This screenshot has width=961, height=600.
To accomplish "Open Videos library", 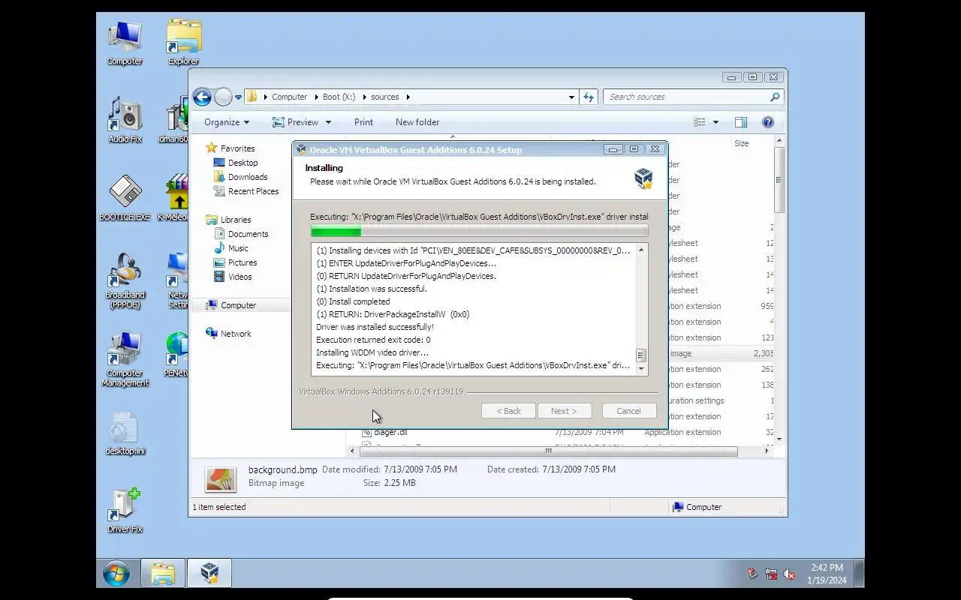I will coord(240,277).
